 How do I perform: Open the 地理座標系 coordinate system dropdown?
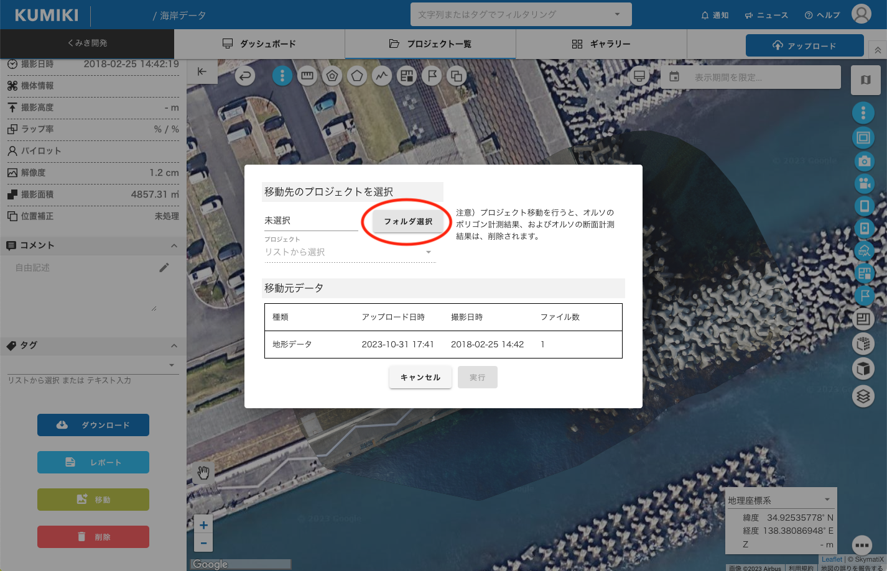(780, 500)
